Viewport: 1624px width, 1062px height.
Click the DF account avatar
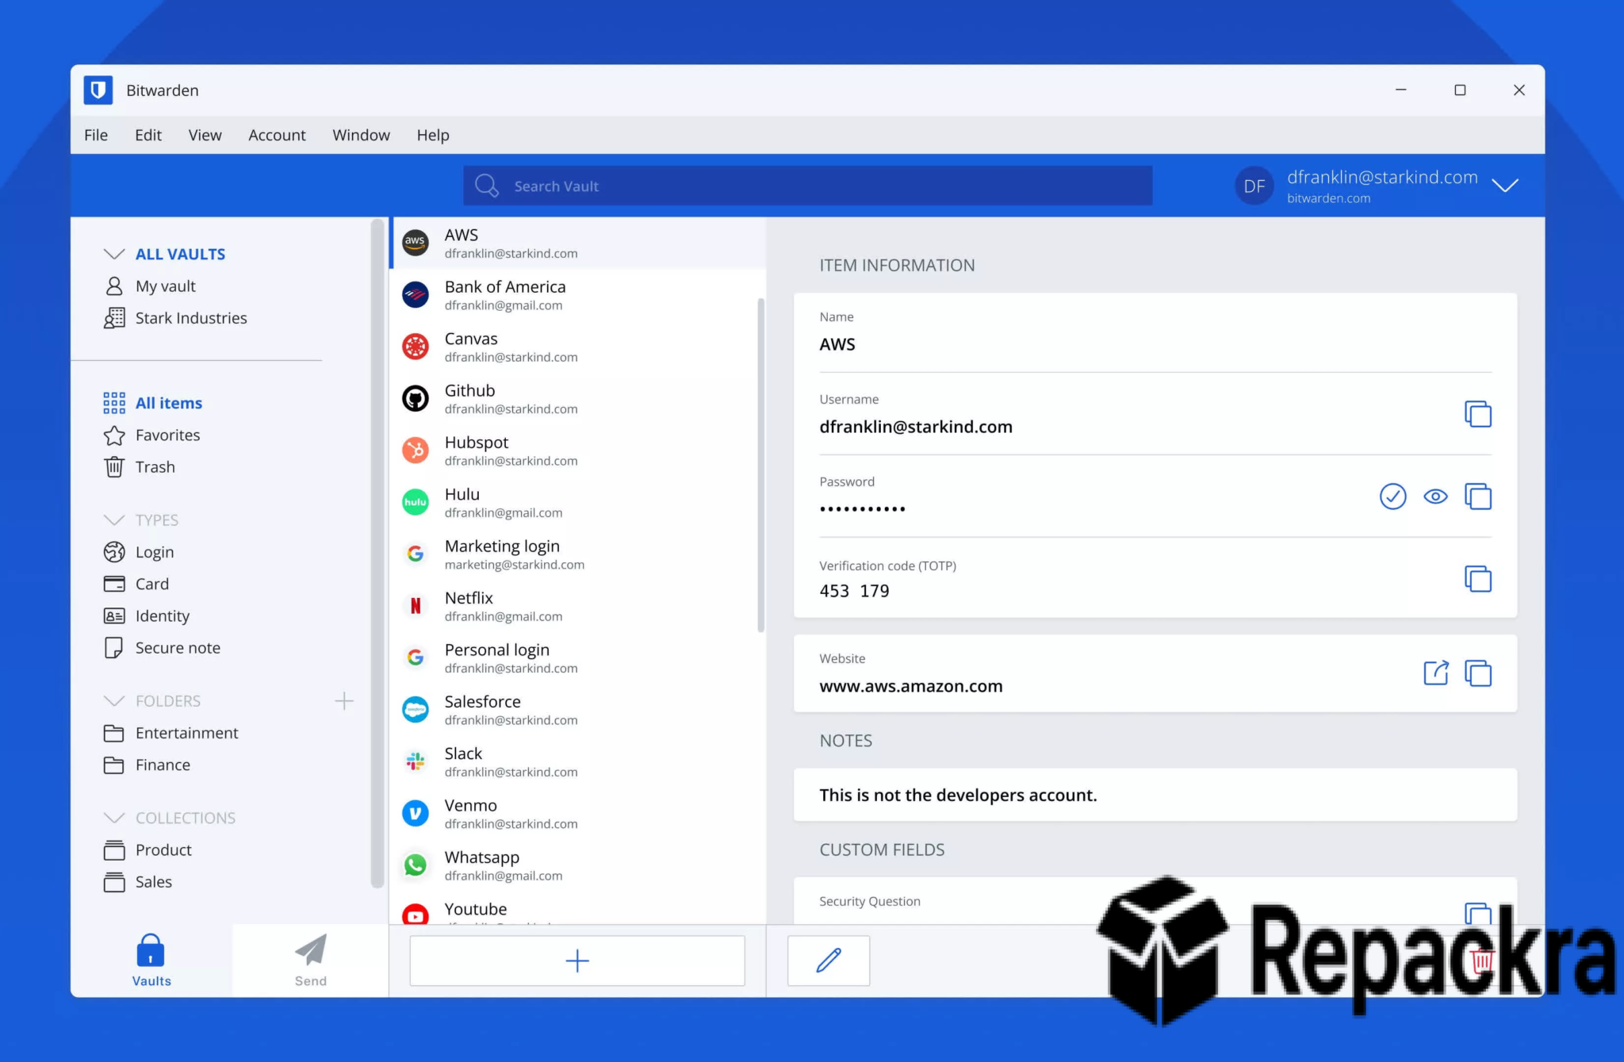point(1254,186)
